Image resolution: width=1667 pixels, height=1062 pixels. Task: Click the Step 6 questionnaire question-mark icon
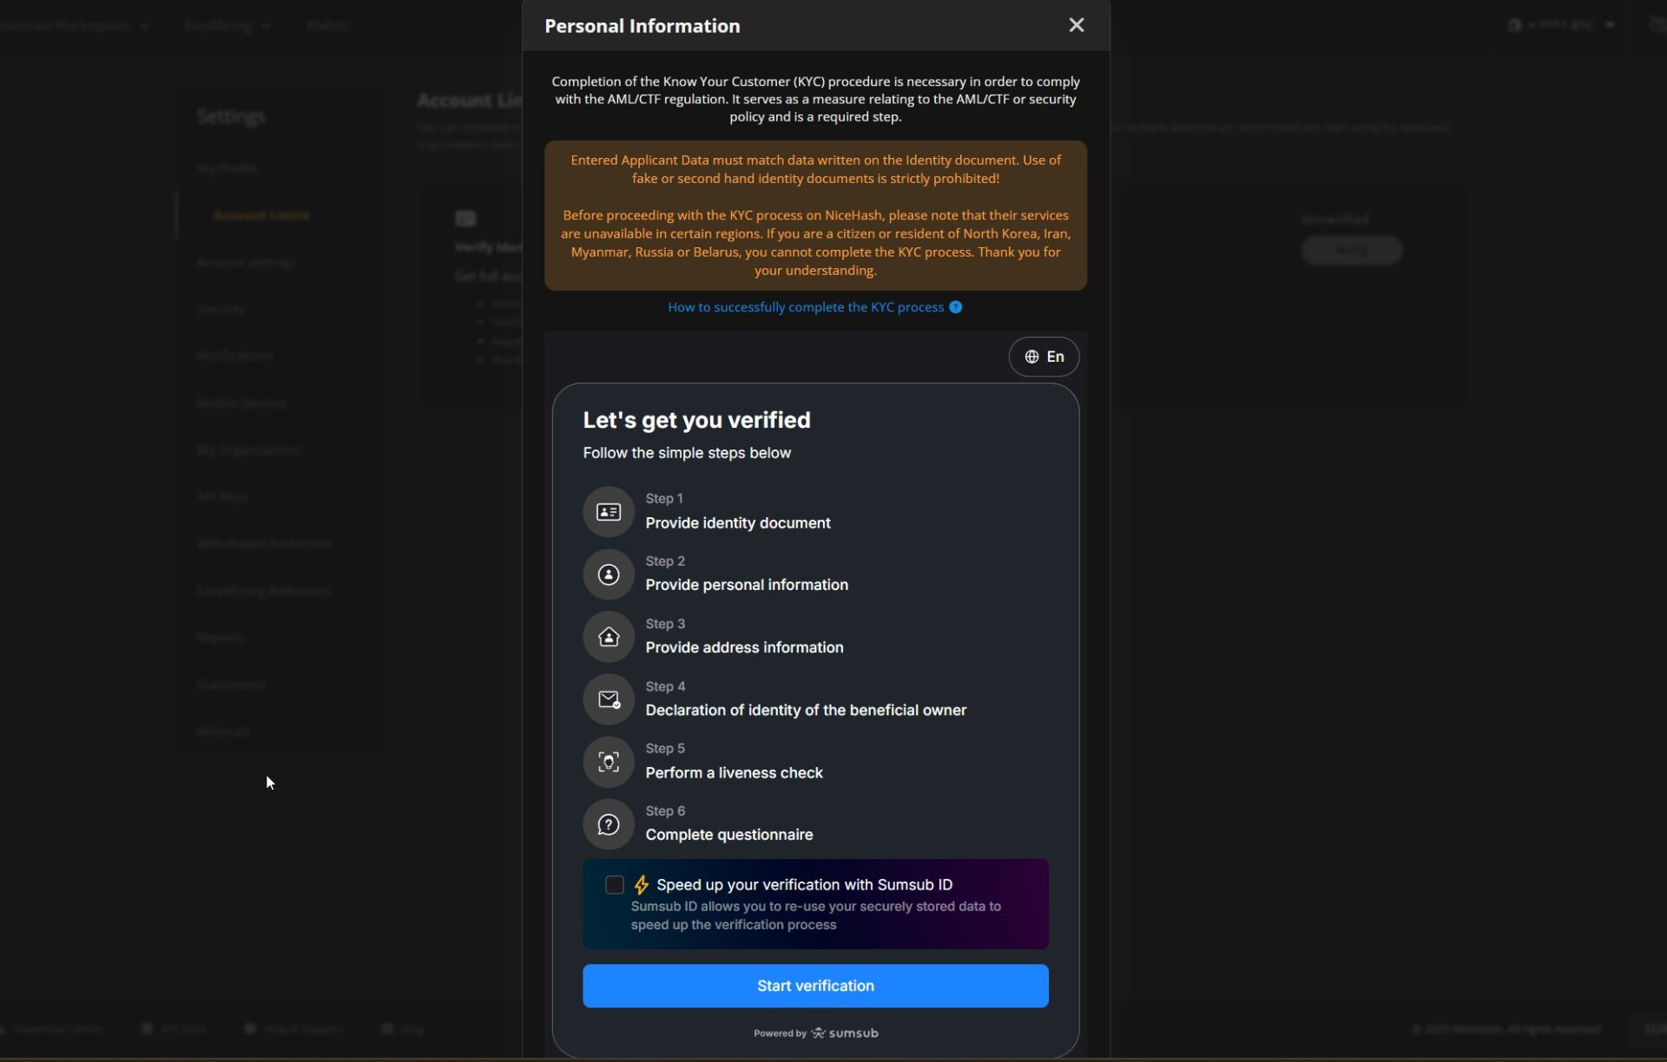click(x=608, y=824)
